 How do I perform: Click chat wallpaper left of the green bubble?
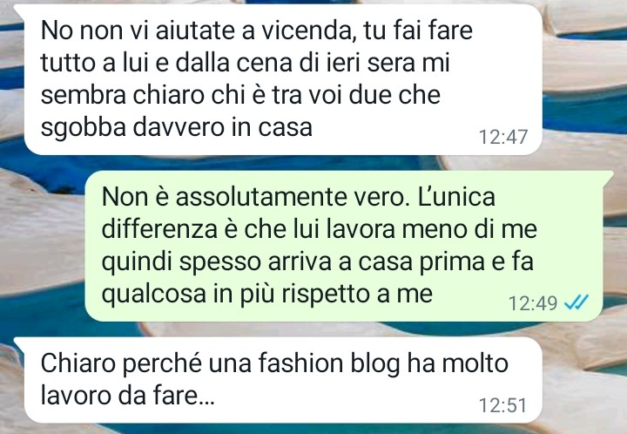(x=42, y=246)
